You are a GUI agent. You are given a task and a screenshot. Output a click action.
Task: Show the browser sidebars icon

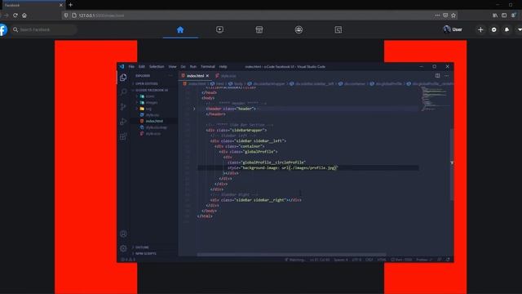(x=504, y=16)
